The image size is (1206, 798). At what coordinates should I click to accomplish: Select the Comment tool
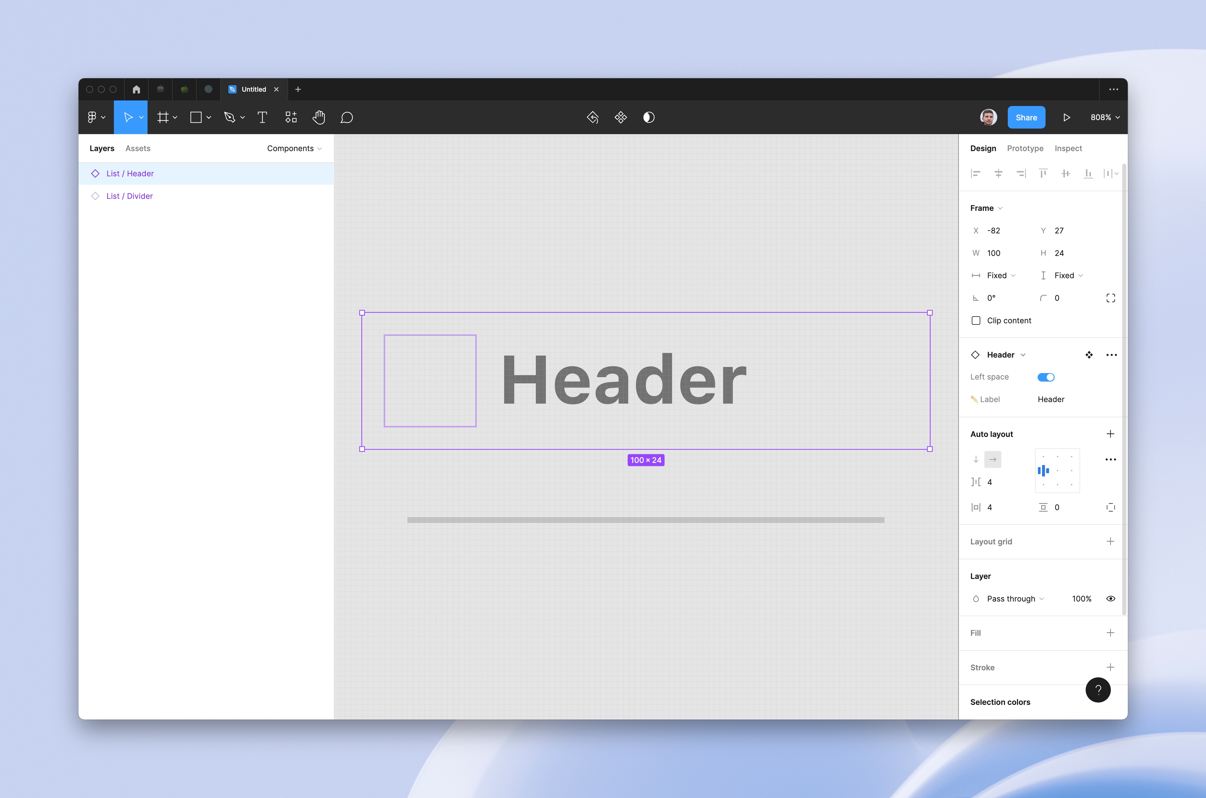pyautogui.click(x=347, y=117)
